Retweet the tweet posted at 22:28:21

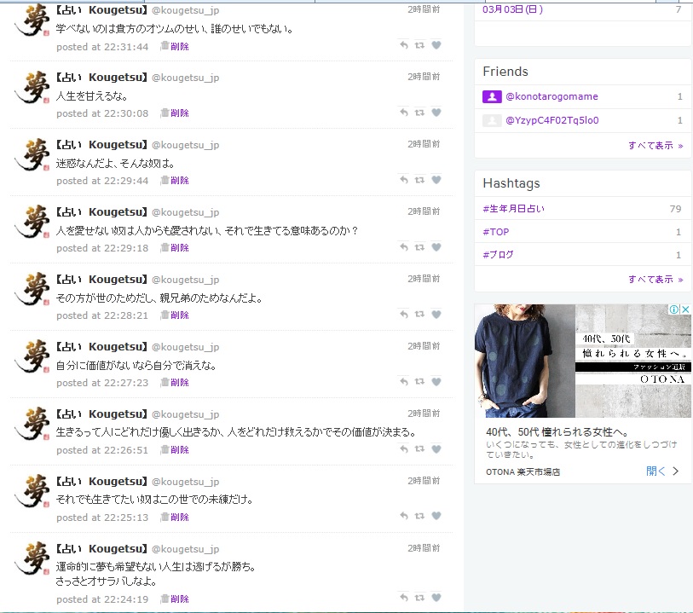(x=419, y=315)
